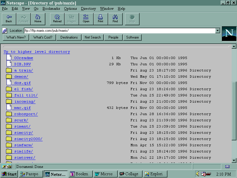Open the Up to higher level directory link

point(37,52)
